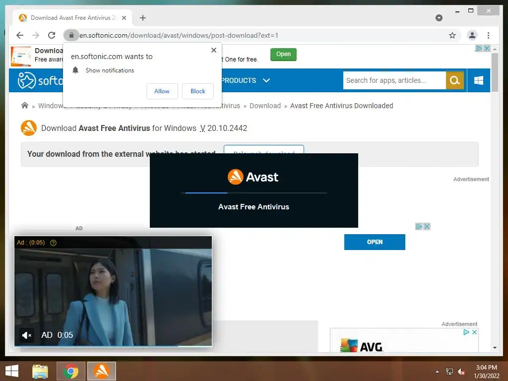
Task: Click the Avast installer splash progress bar
Action: 254,193
